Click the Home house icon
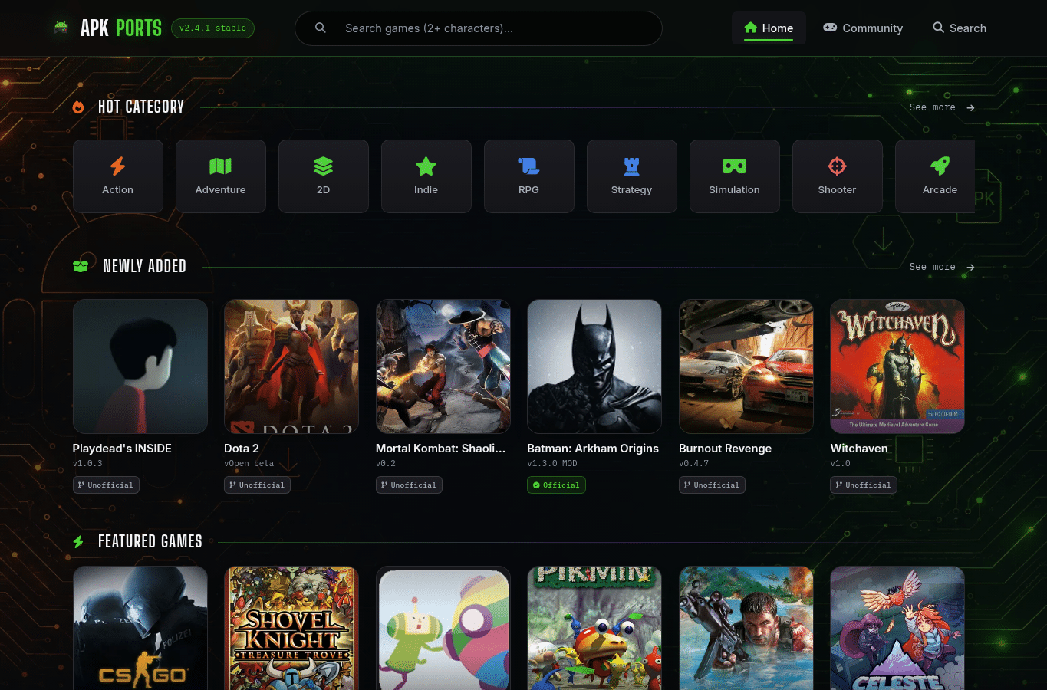Viewport: 1047px width, 690px height. tap(751, 28)
